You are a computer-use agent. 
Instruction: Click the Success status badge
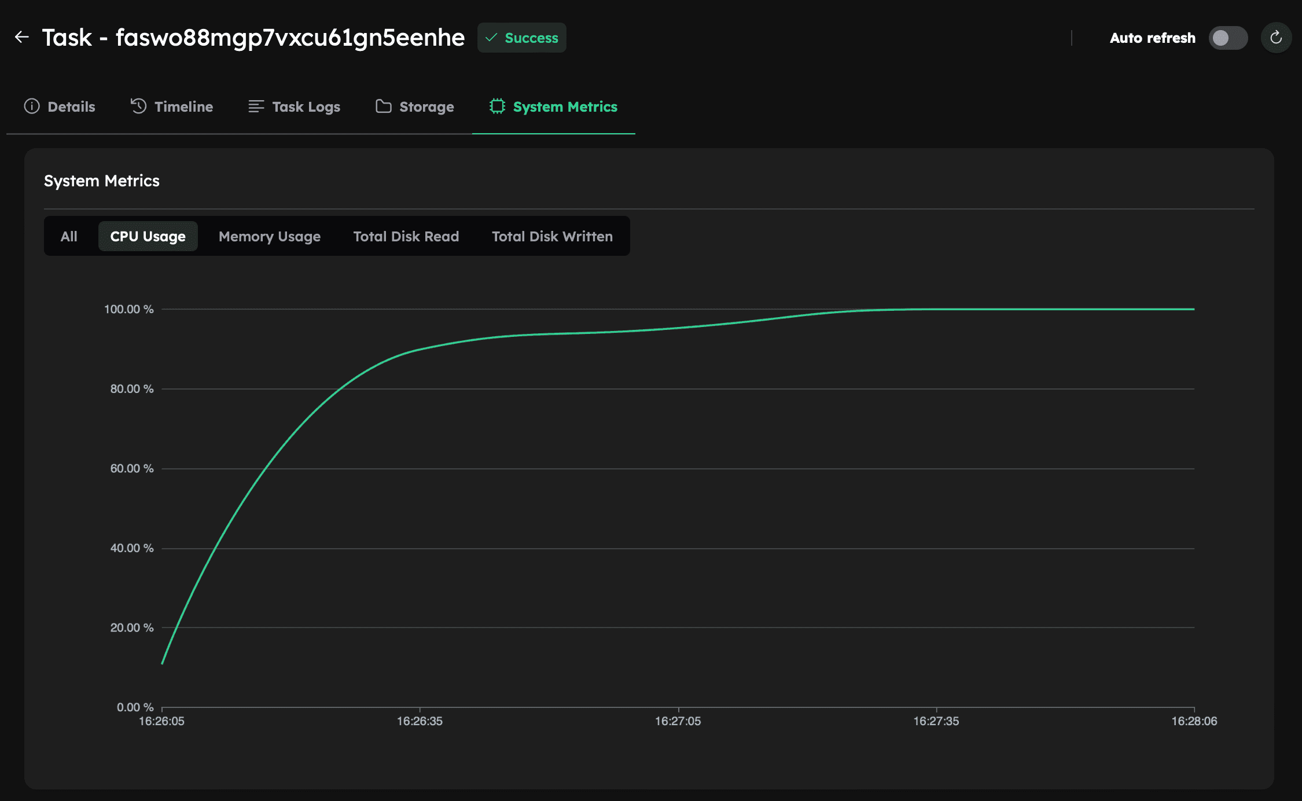[x=521, y=37]
